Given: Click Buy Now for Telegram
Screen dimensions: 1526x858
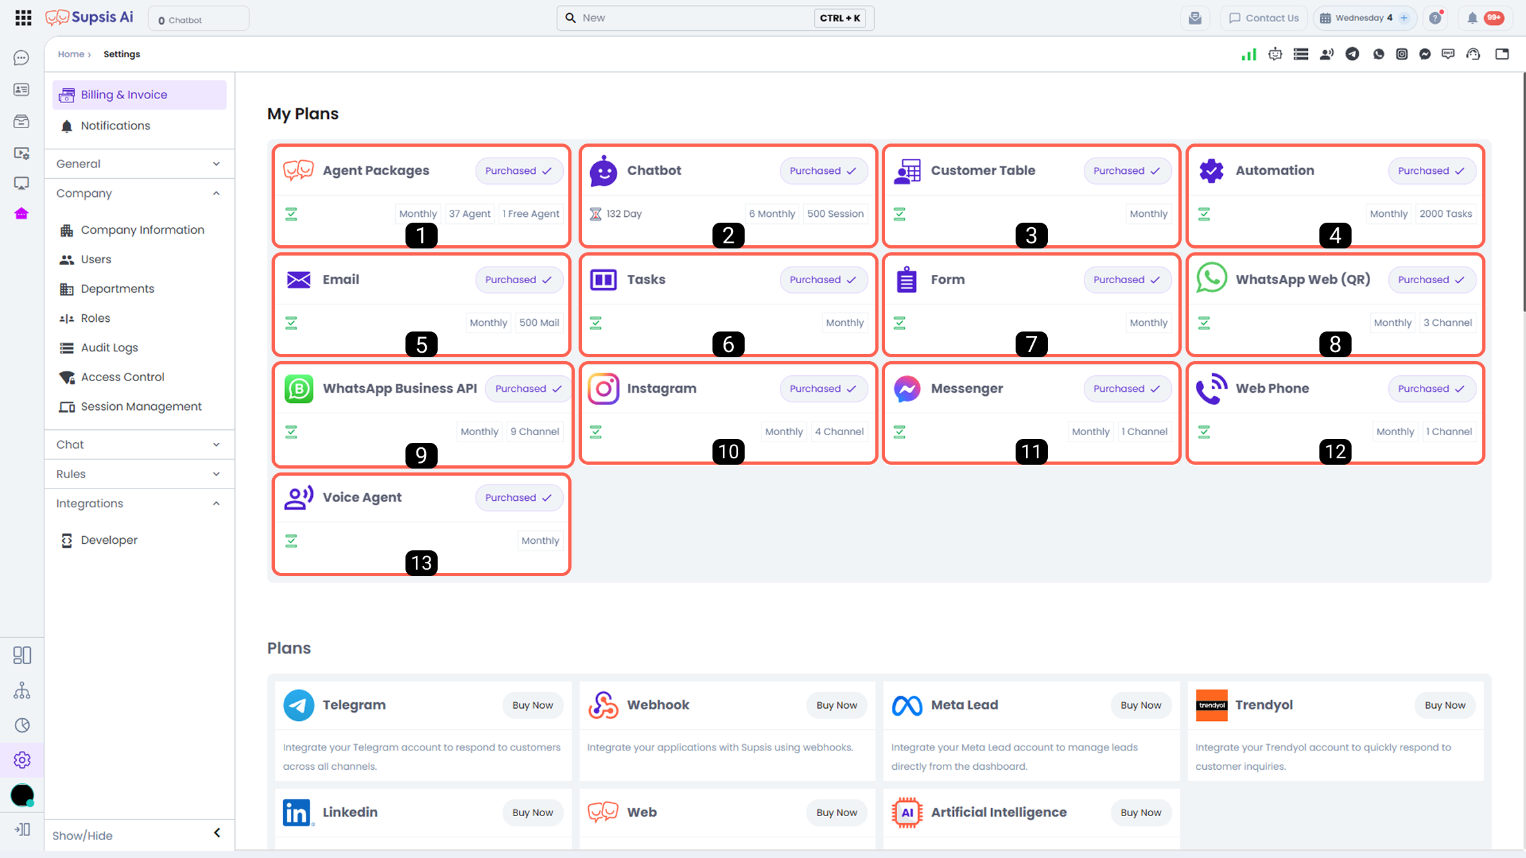Looking at the screenshot, I should (532, 705).
